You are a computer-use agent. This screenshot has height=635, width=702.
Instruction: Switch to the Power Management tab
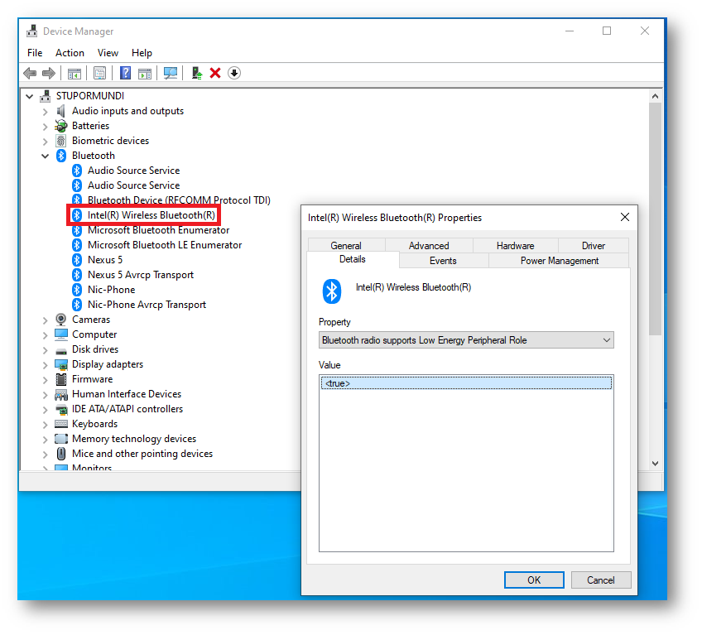(x=559, y=261)
